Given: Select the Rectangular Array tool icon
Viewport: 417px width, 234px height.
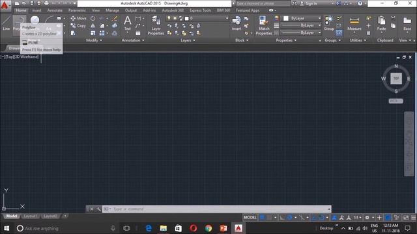Looking at the screenshot, I should pos(102,33).
